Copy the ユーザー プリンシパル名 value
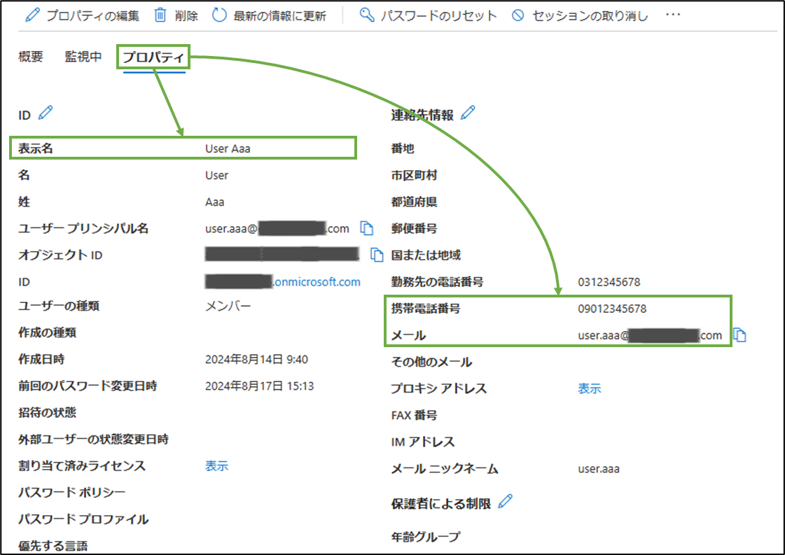 (x=367, y=228)
